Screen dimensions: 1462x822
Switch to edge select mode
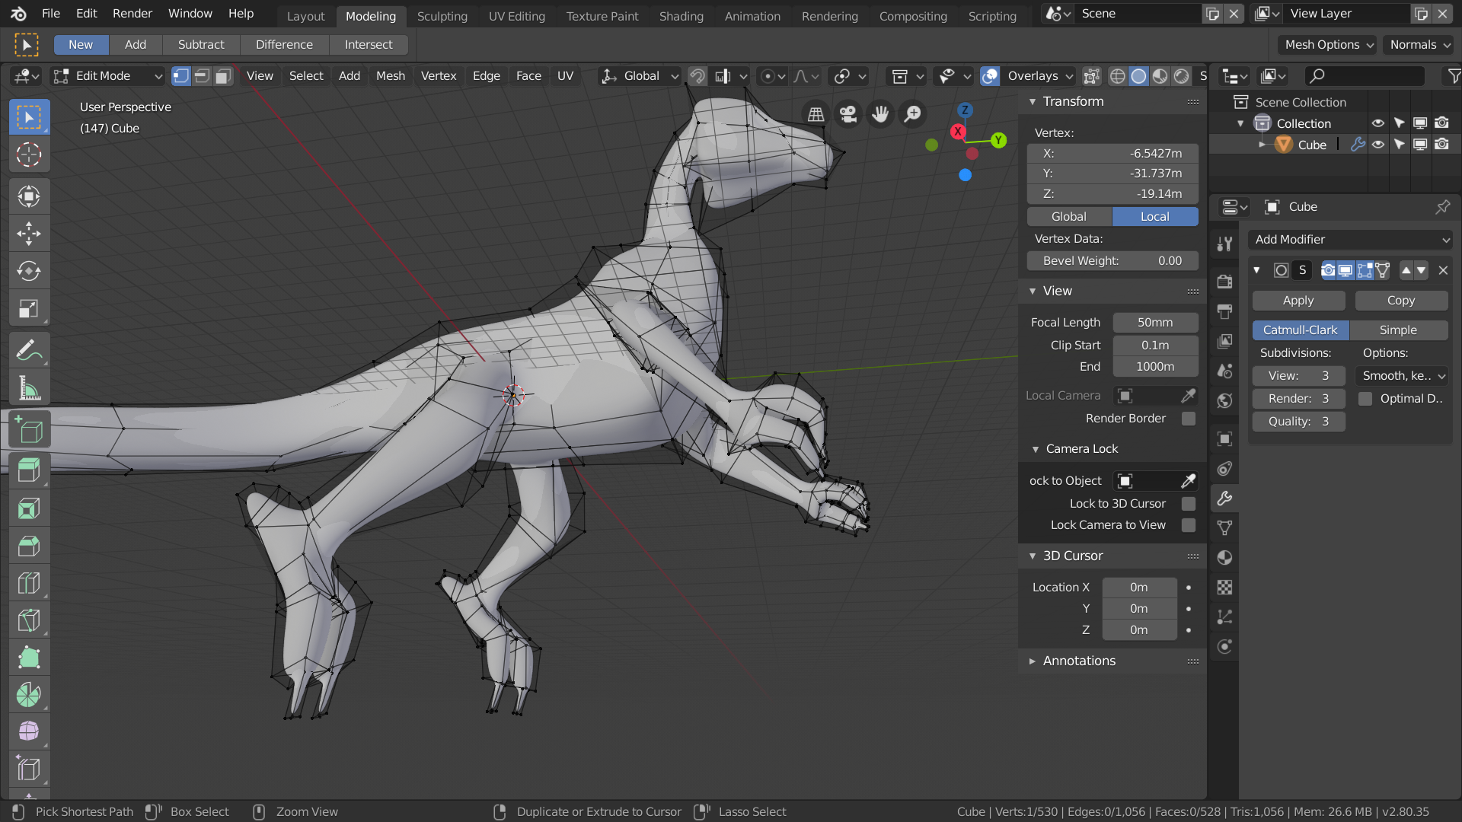pyautogui.click(x=202, y=76)
